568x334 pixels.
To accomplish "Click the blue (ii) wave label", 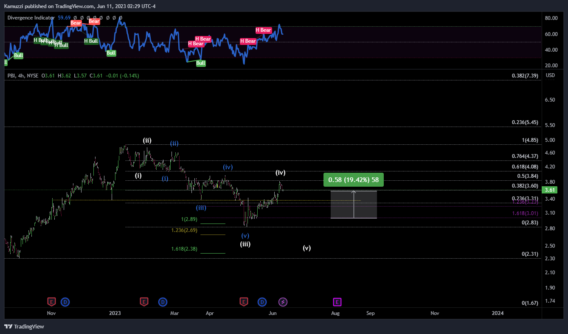I will [174, 143].
